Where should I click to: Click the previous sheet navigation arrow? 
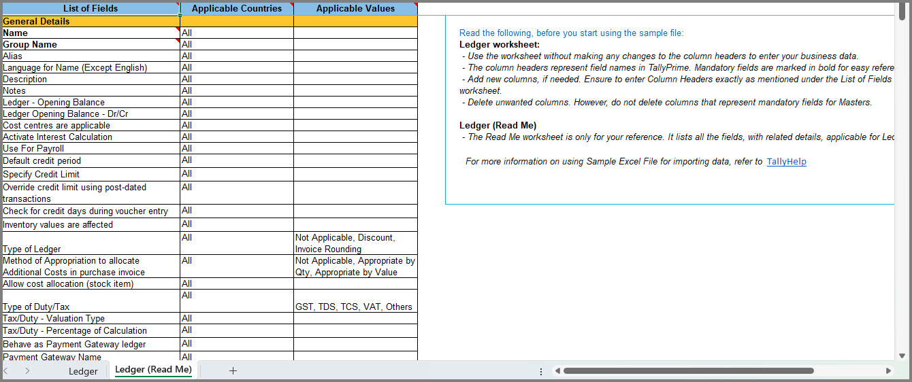point(7,370)
